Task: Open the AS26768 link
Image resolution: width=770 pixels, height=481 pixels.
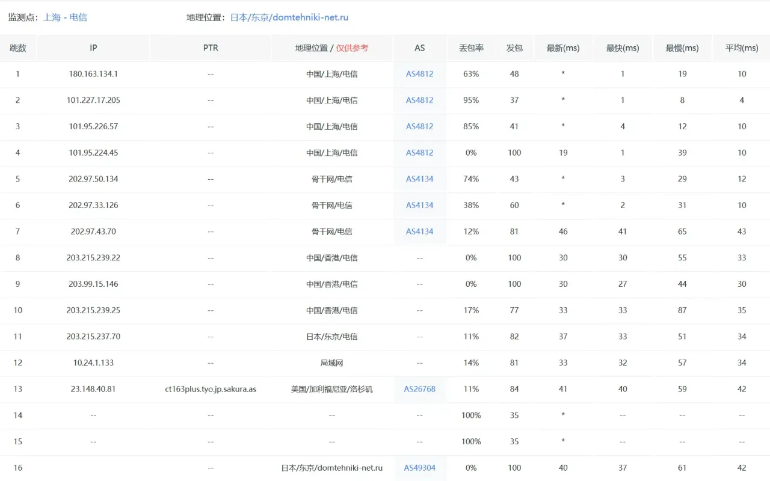Action: [419, 389]
